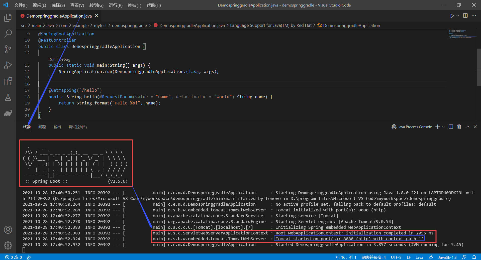Select the Java Process Console terminal
Image resolution: width=481 pixels, height=260 pixels.
click(412, 127)
